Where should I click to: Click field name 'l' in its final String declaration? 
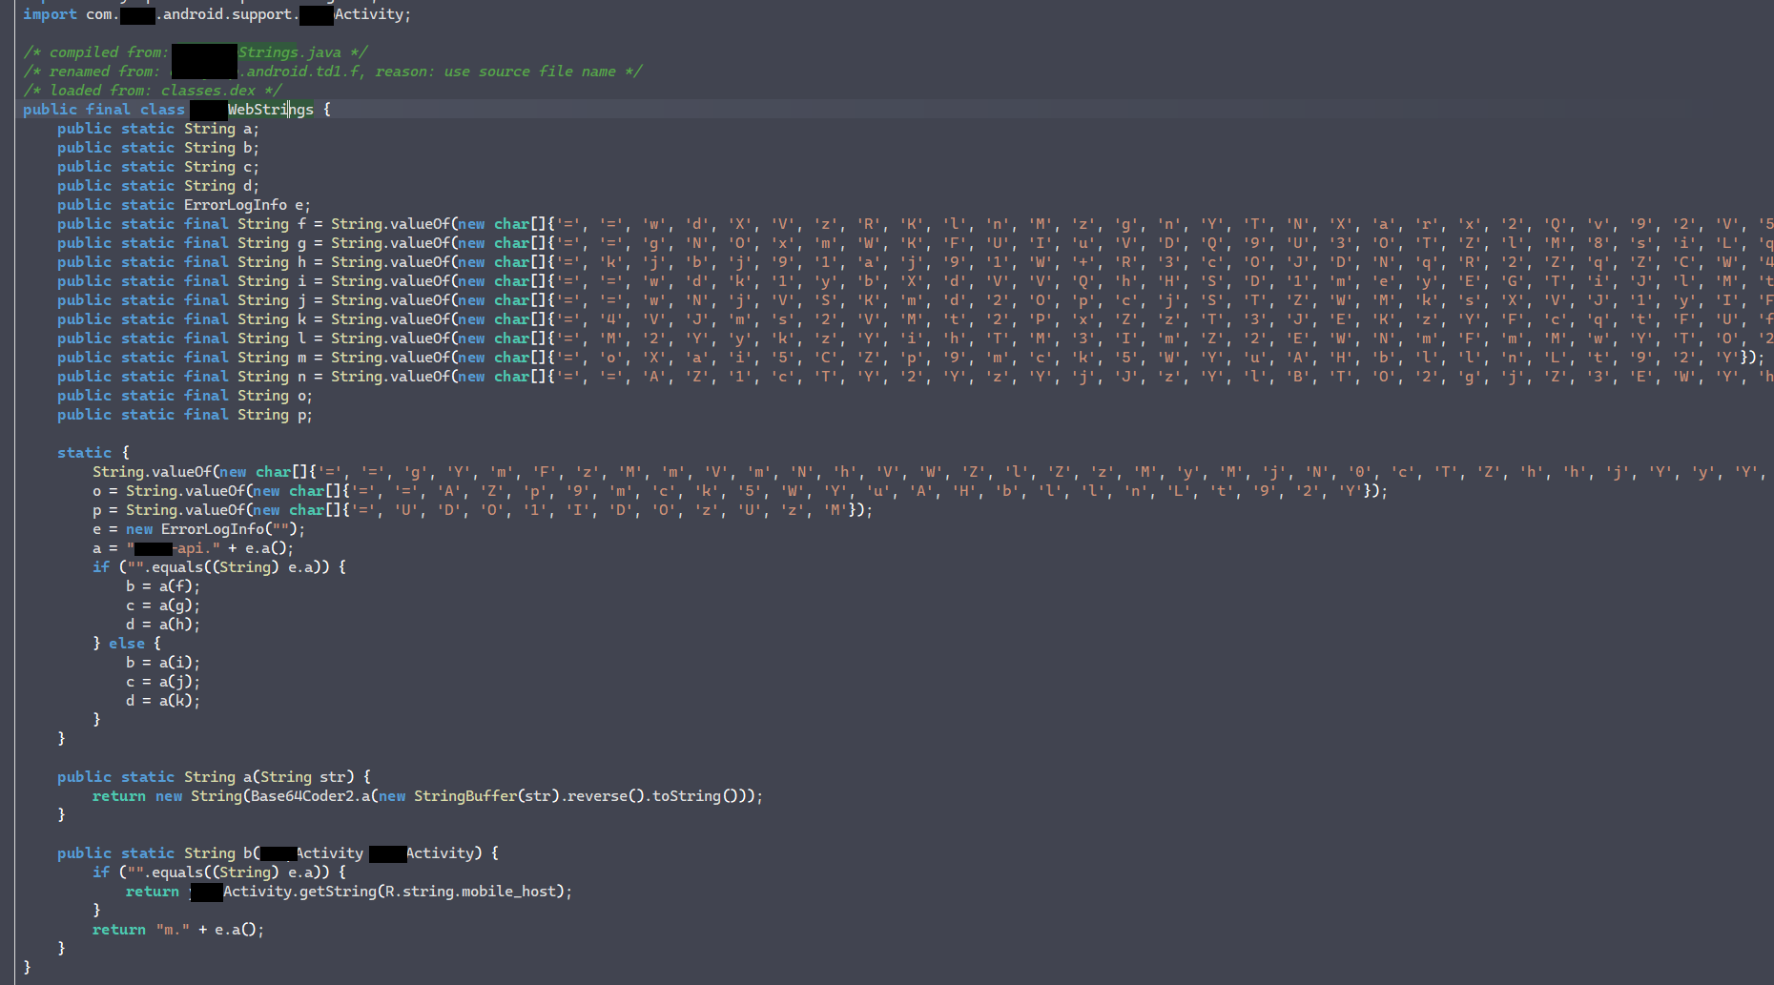(x=302, y=339)
